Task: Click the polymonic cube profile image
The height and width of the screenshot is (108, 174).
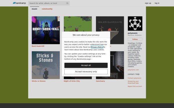Action: click(x=135, y=24)
